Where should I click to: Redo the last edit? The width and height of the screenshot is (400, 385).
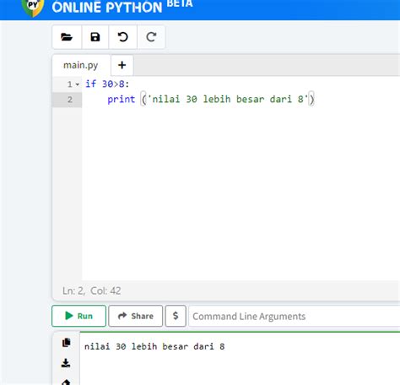(151, 37)
